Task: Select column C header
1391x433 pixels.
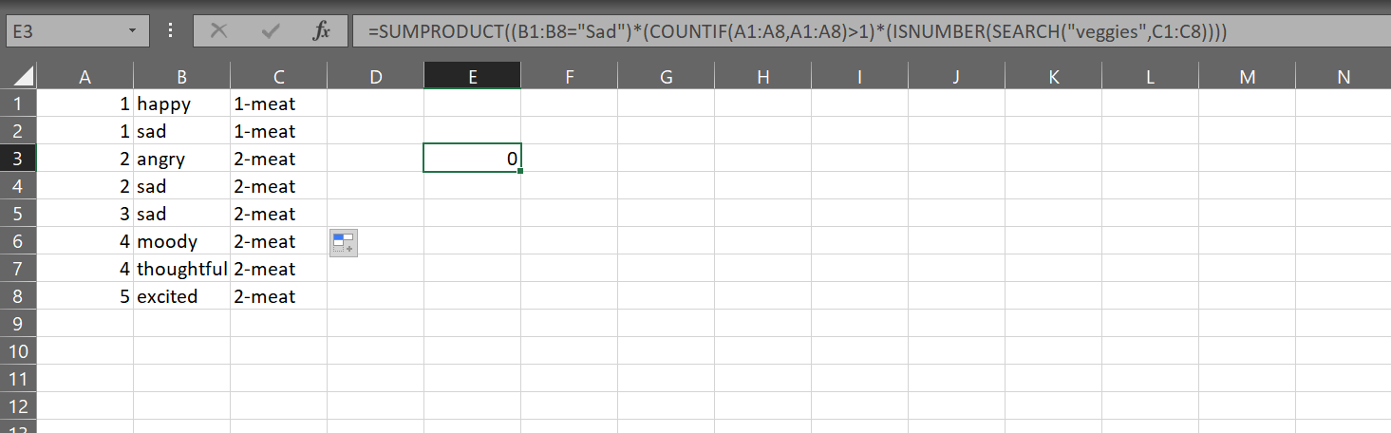Action: pos(278,78)
